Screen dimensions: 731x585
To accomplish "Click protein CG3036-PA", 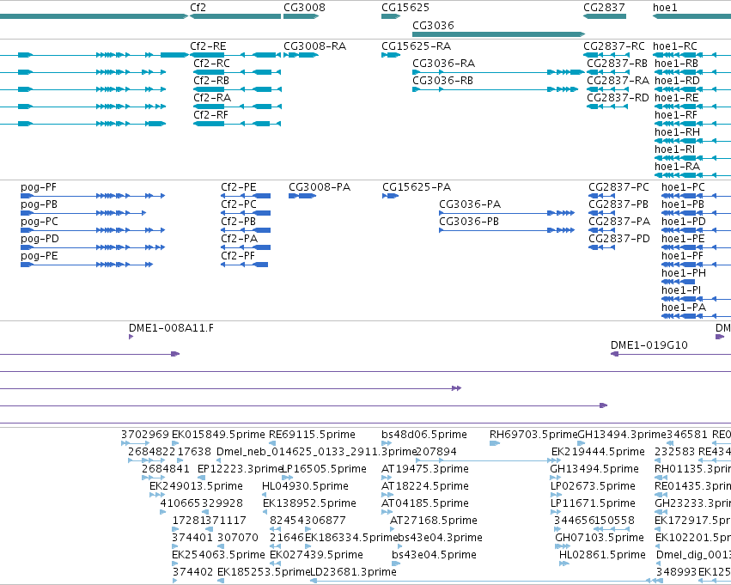I will click(470, 204).
